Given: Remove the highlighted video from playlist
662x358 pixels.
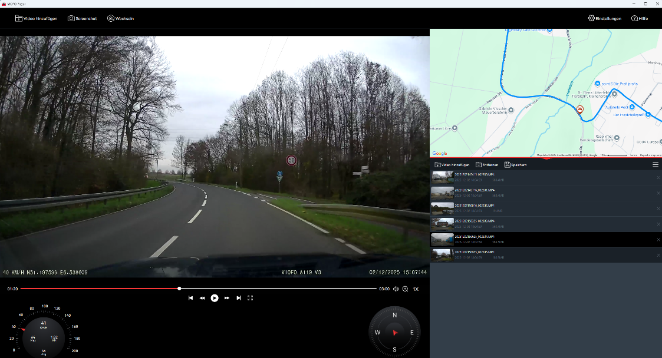Looking at the screenshot, I should click(658, 240).
